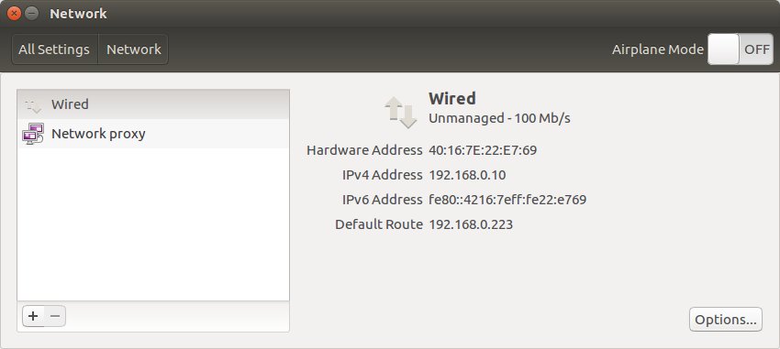Go back to All Settings
The height and width of the screenshot is (349, 780).
coord(54,49)
